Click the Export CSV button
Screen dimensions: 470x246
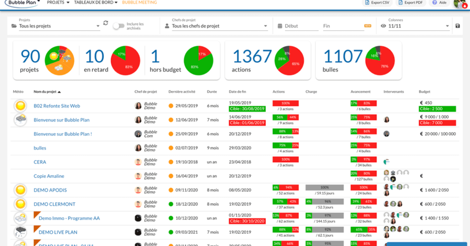(x=376, y=2)
